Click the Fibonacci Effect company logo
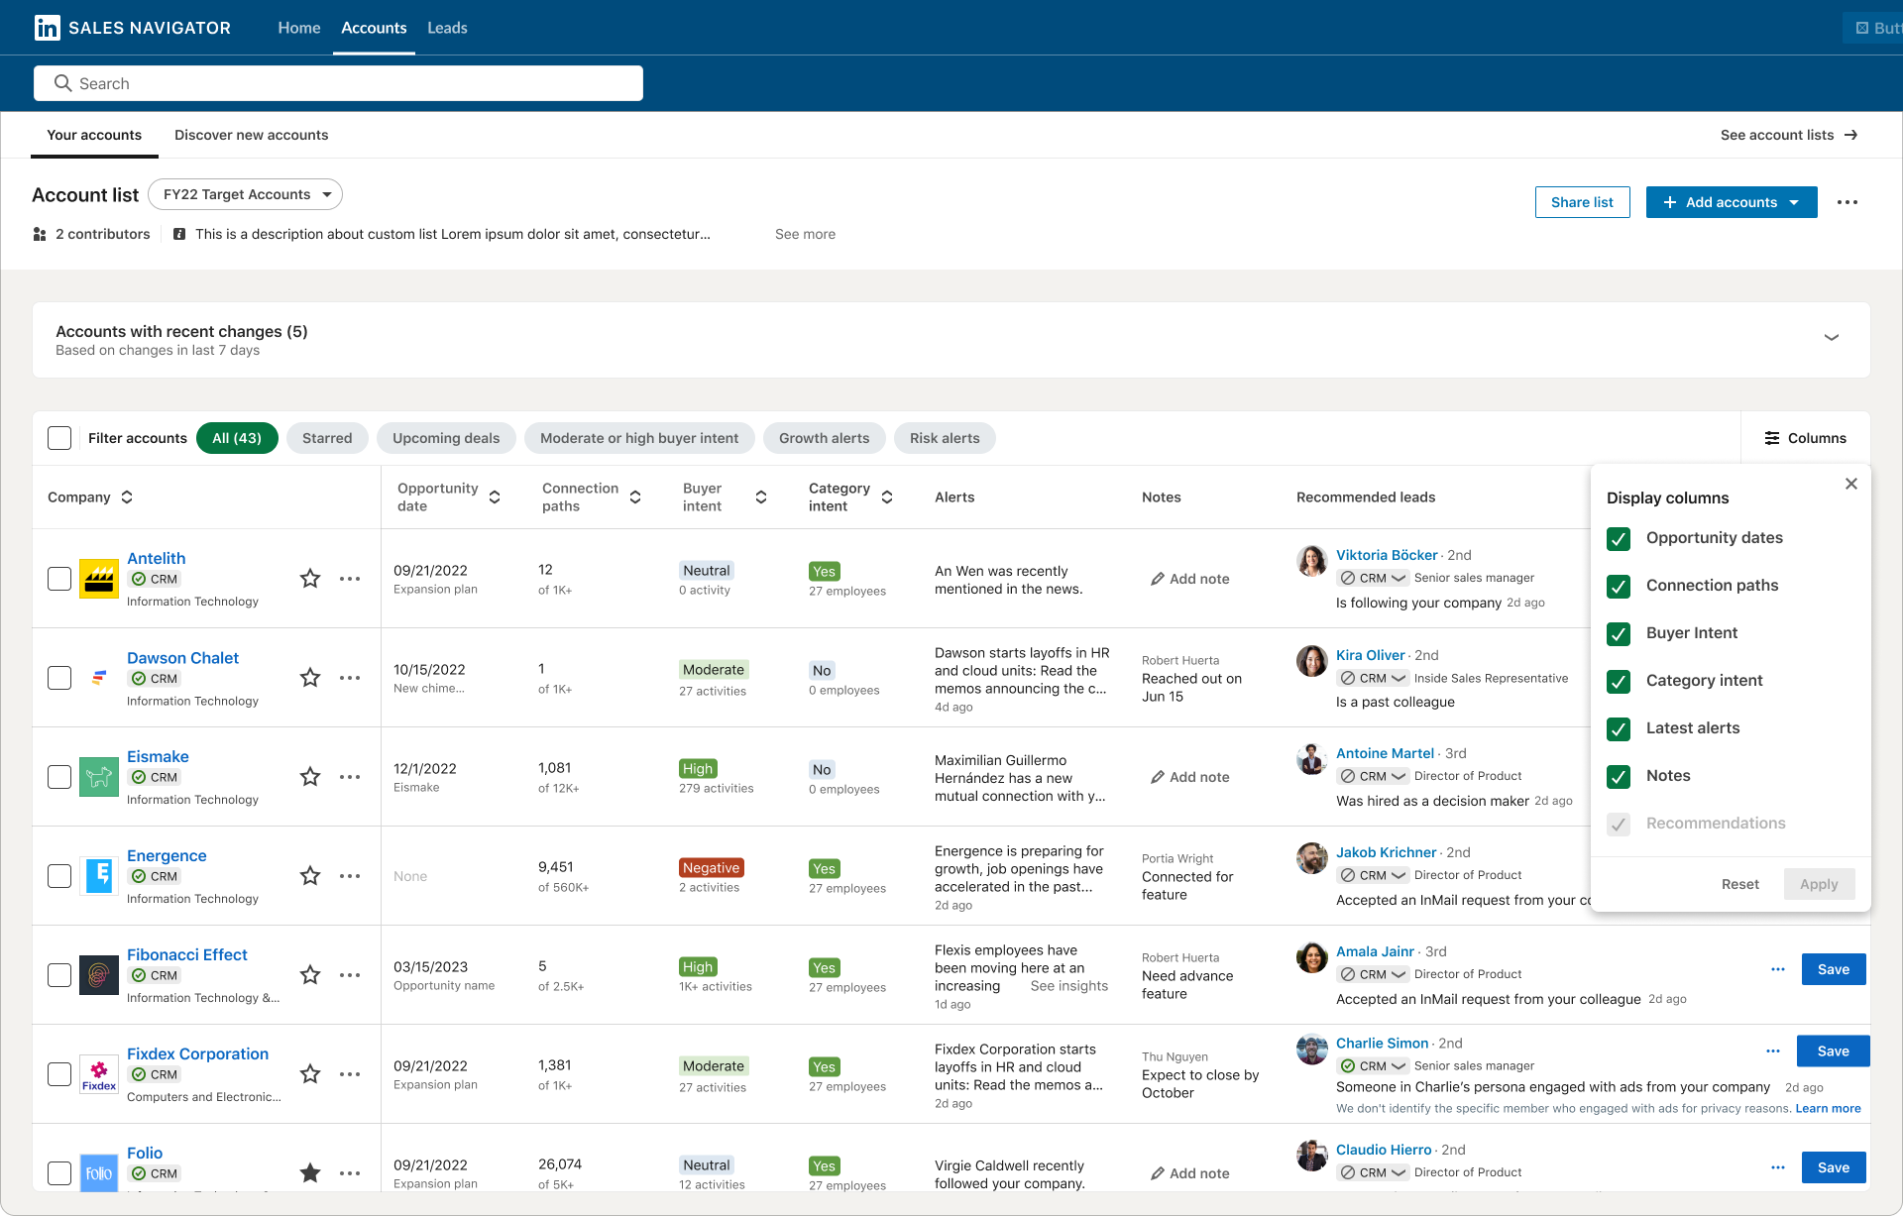 click(x=99, y=975)
